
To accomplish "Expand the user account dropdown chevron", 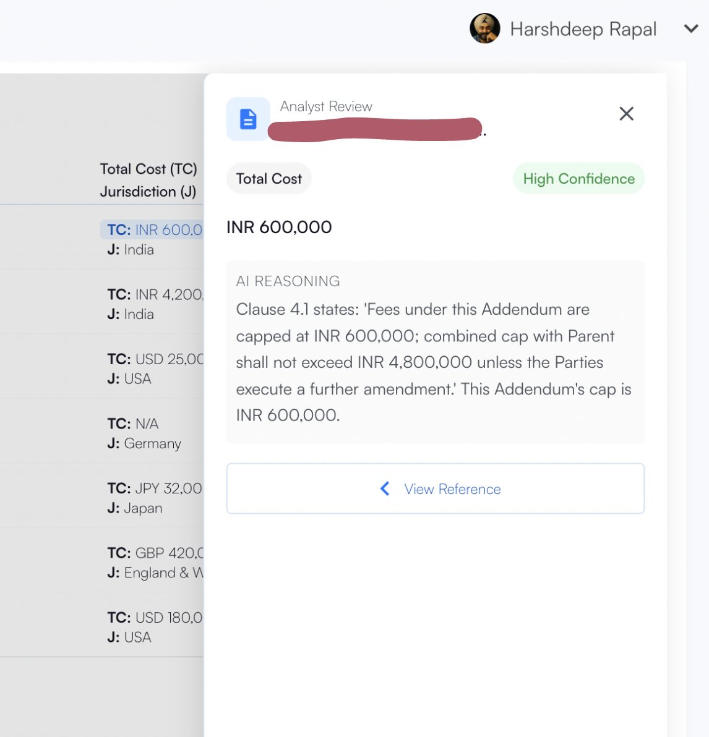I will point(690,28).
